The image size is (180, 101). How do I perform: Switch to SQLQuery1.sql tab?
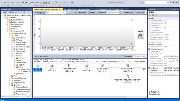point(110,9)
